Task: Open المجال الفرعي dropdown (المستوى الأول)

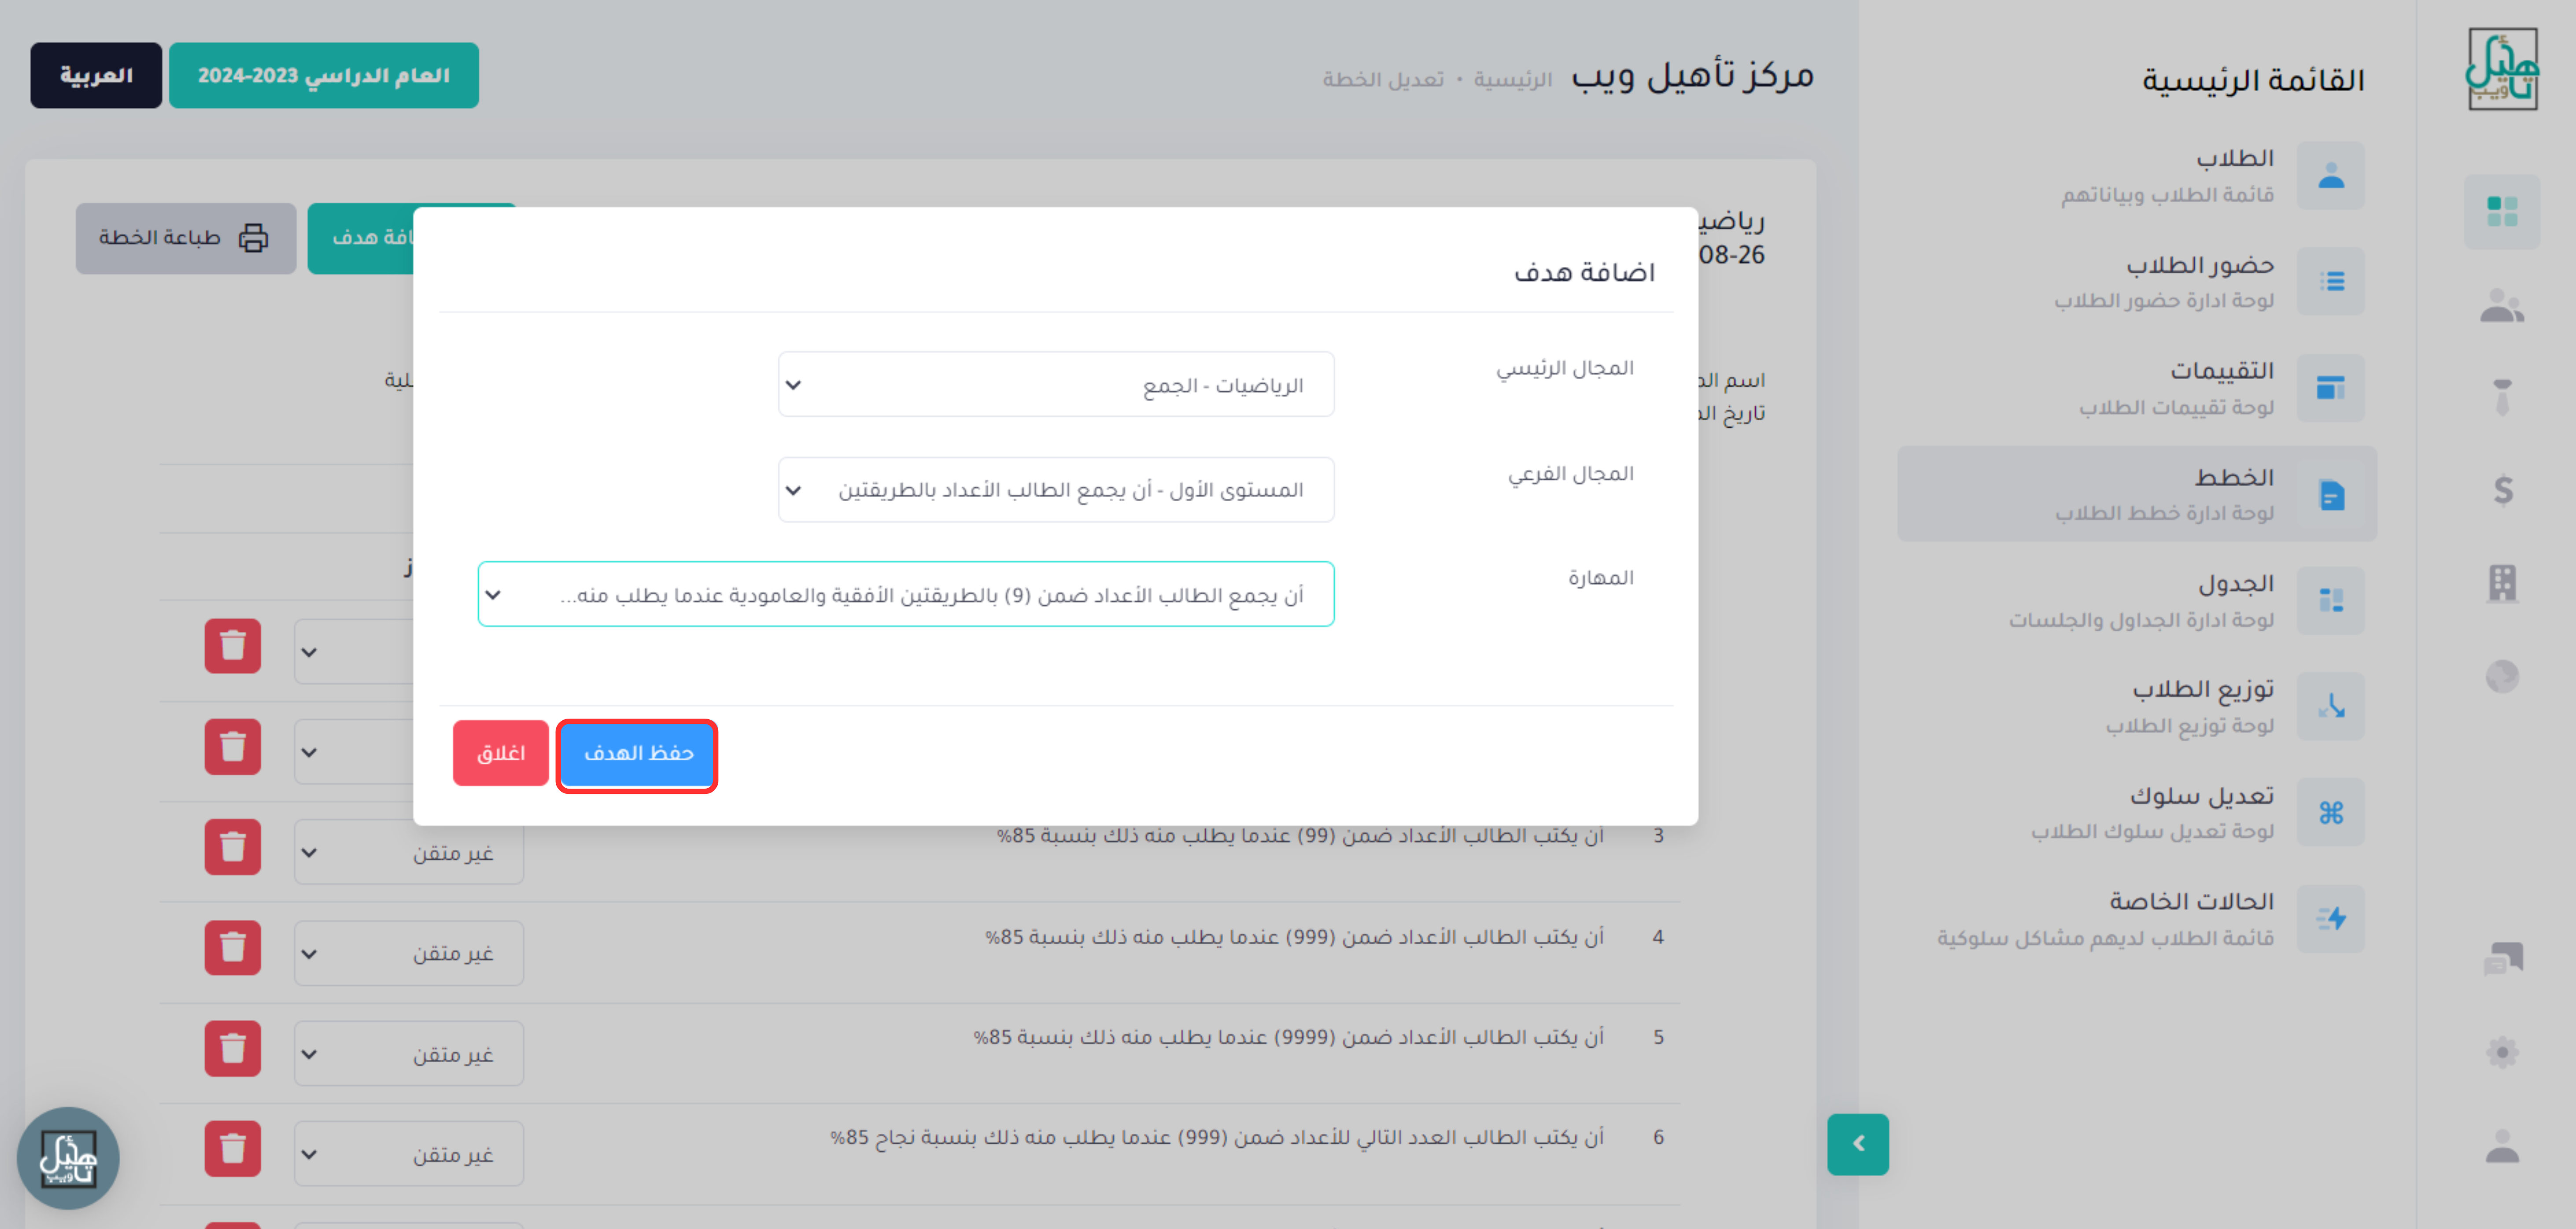Action: (1055, 490)
